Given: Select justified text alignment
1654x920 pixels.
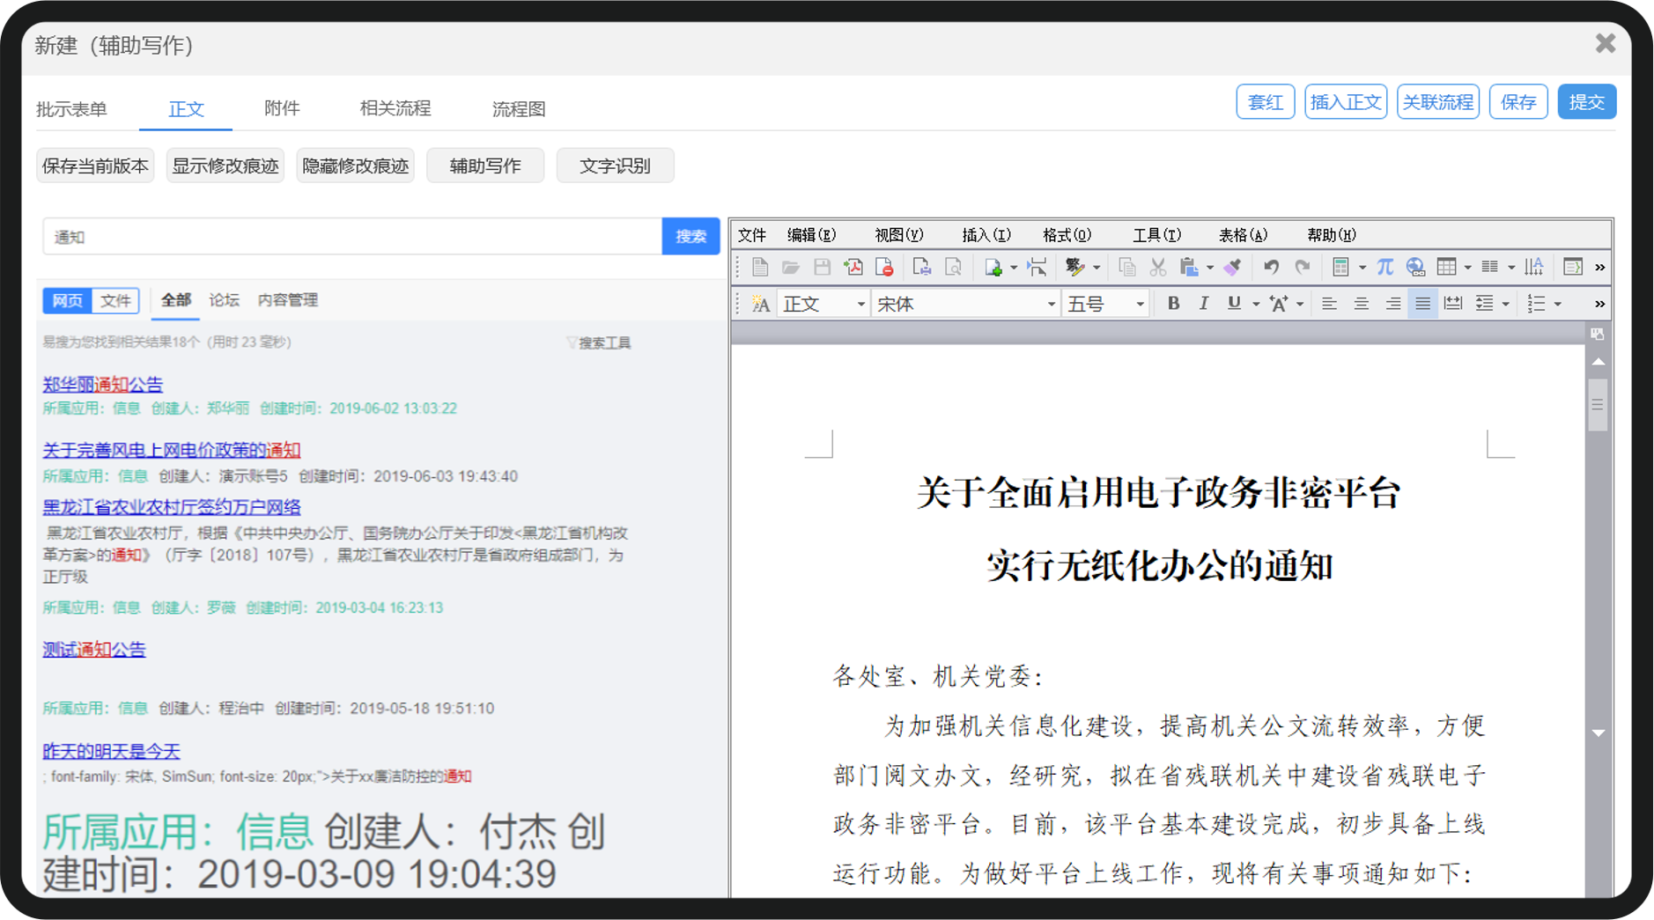Looking at the screenshot, I should point(1422,304).
